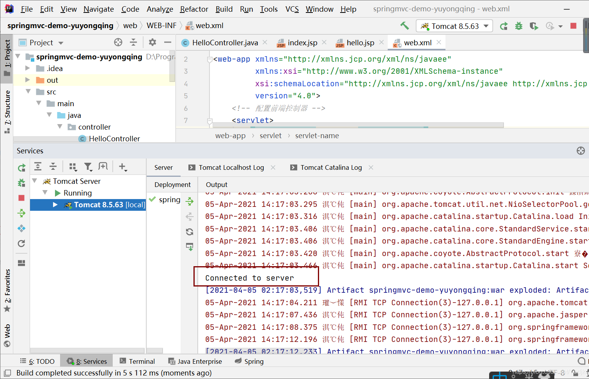Stop the running Tomcat with red square
The width and height of the screenshot is (589, 379).
[x=573, y=26]
